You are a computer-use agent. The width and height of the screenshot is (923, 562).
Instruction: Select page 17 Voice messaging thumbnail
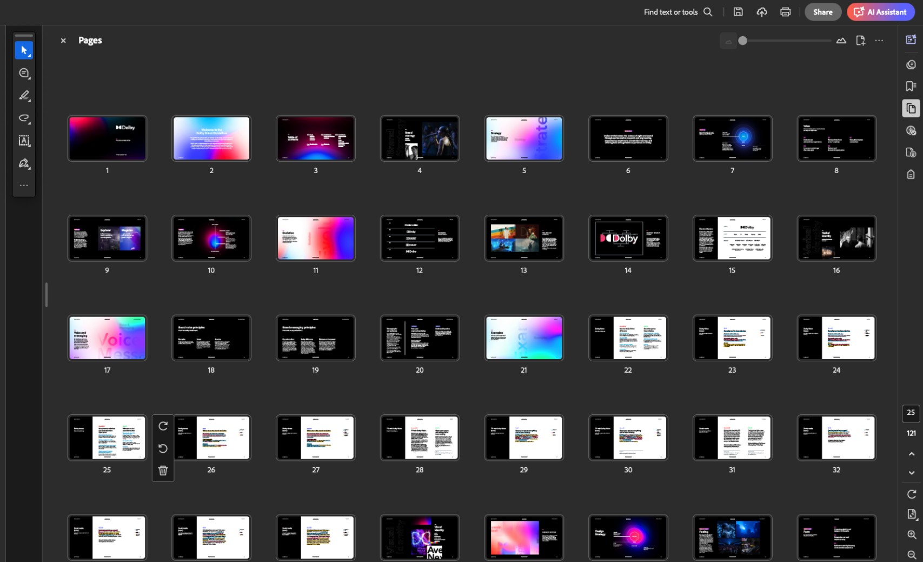point(107,338)
